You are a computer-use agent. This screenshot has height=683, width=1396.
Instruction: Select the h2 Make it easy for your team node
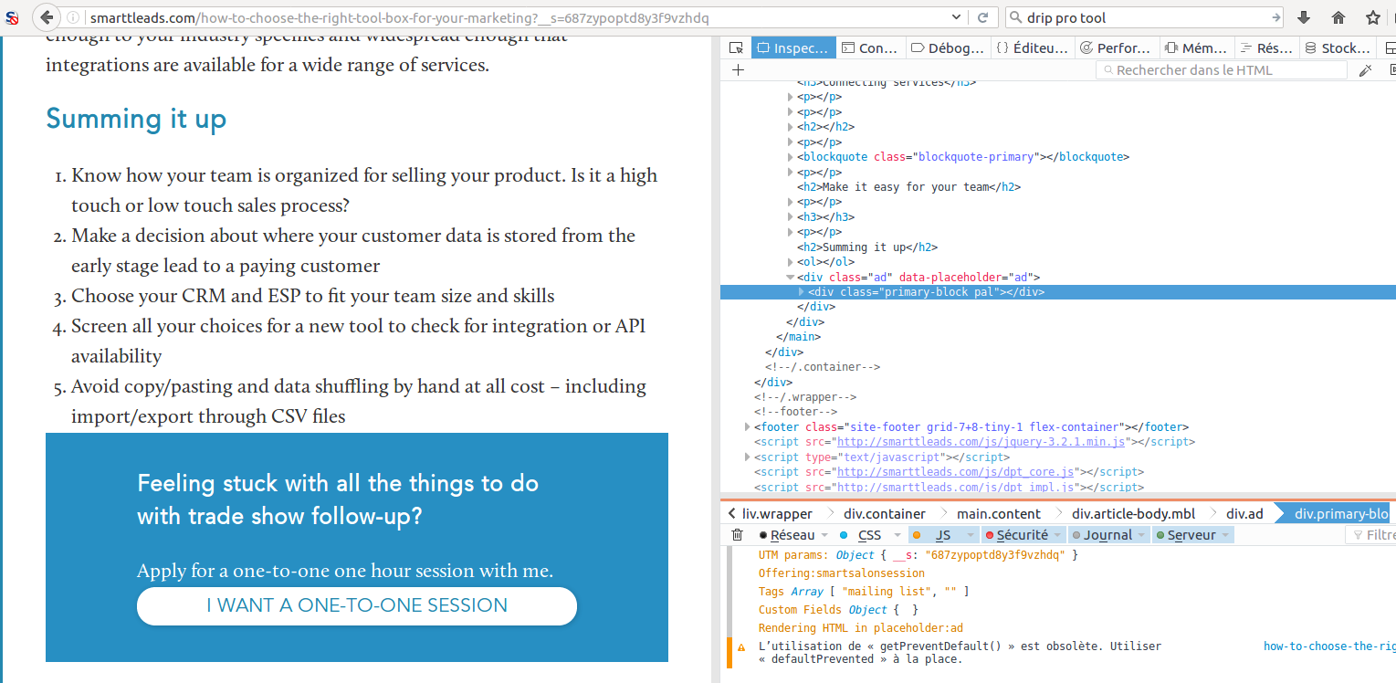[908, 187]
